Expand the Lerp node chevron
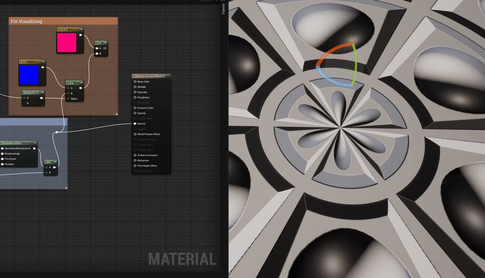 pyautogui.click(x=81, y=82)
